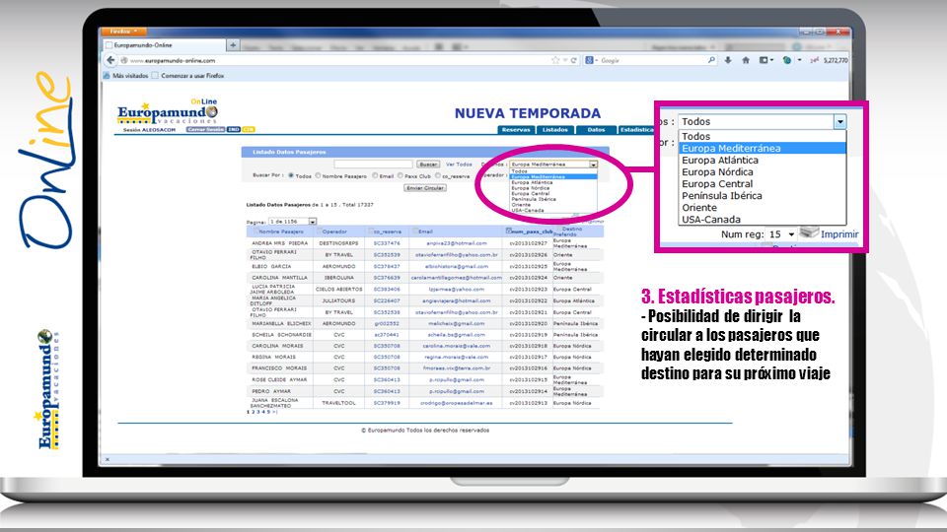Click the yellow CIN badge button
This screenshot has width=947, height=532.
[249, 130]
